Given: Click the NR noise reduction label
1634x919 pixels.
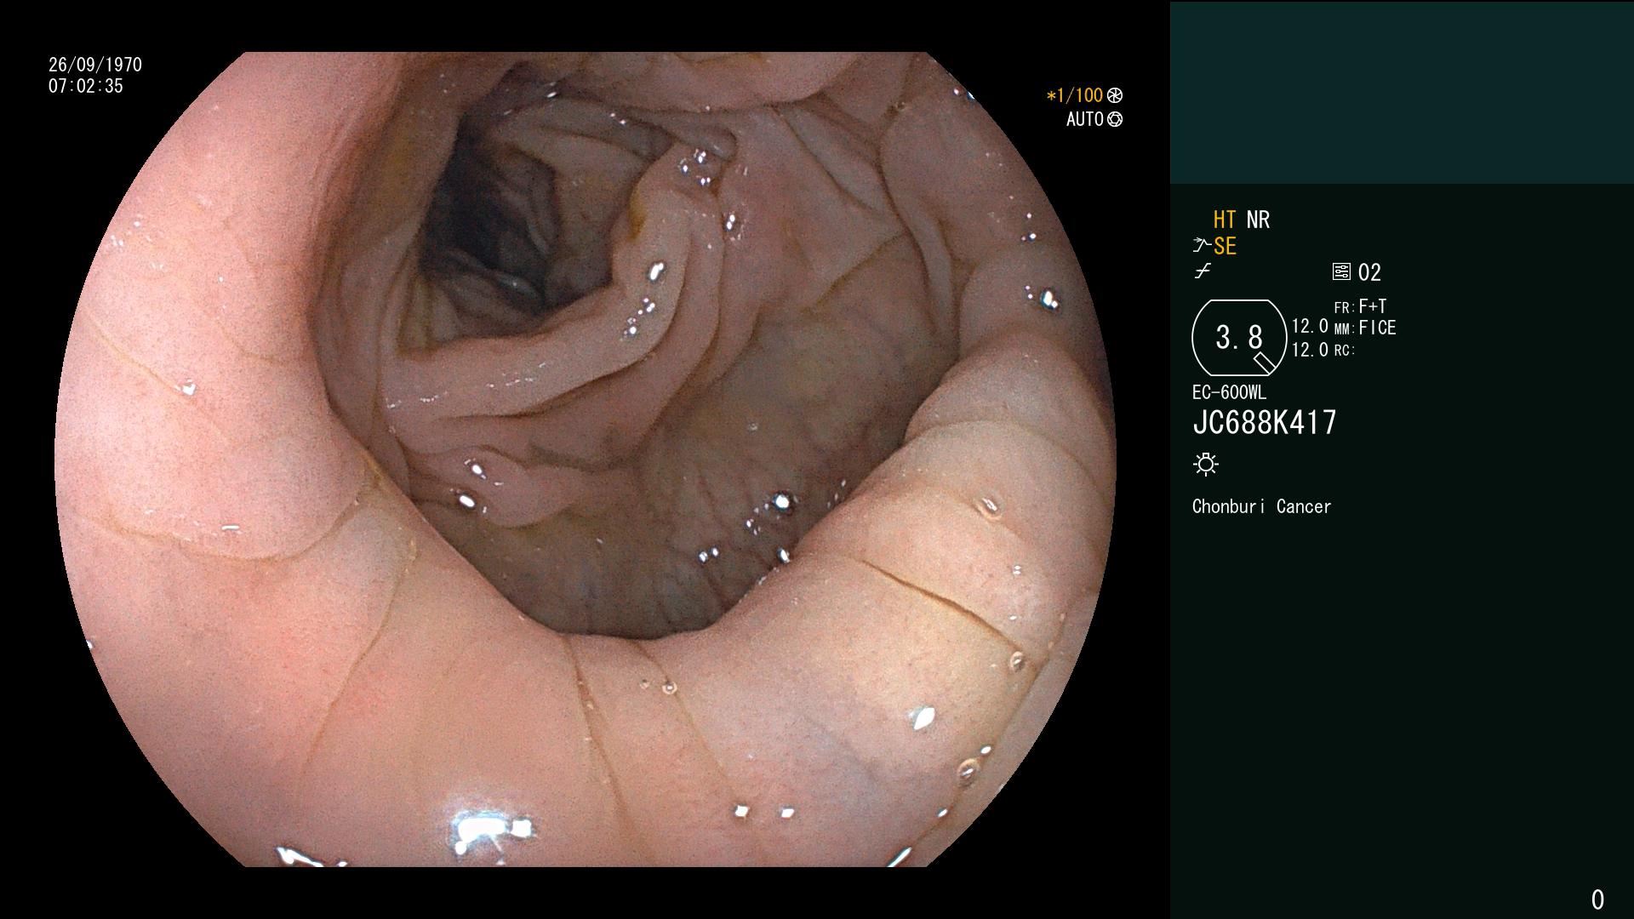Looking at the screenshot, I should point(1258,220).
